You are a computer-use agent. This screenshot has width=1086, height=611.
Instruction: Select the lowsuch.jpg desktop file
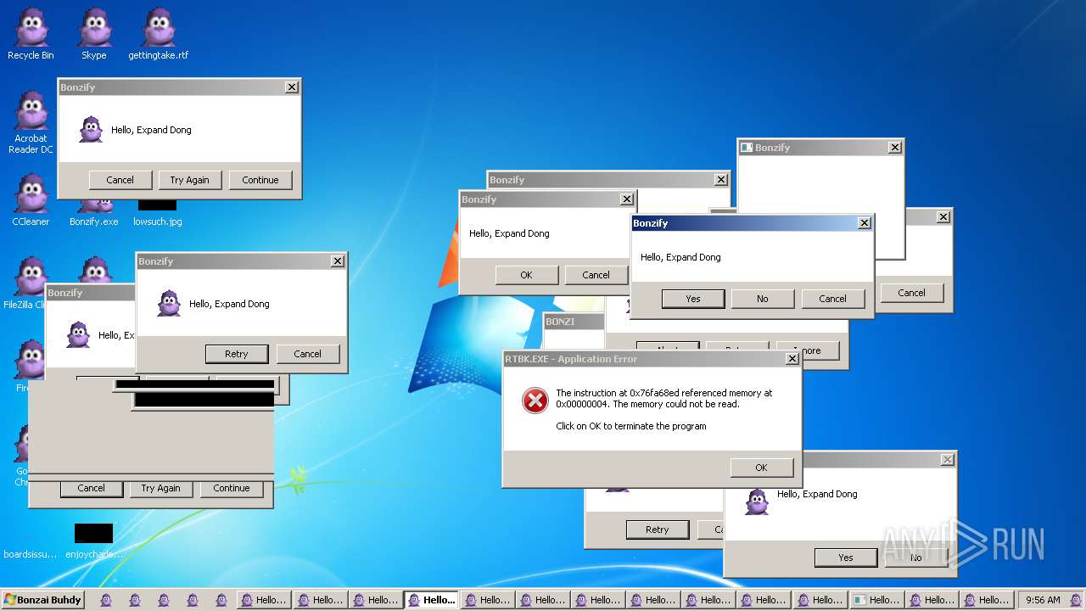pyautogui.click(x=158, y=212)
